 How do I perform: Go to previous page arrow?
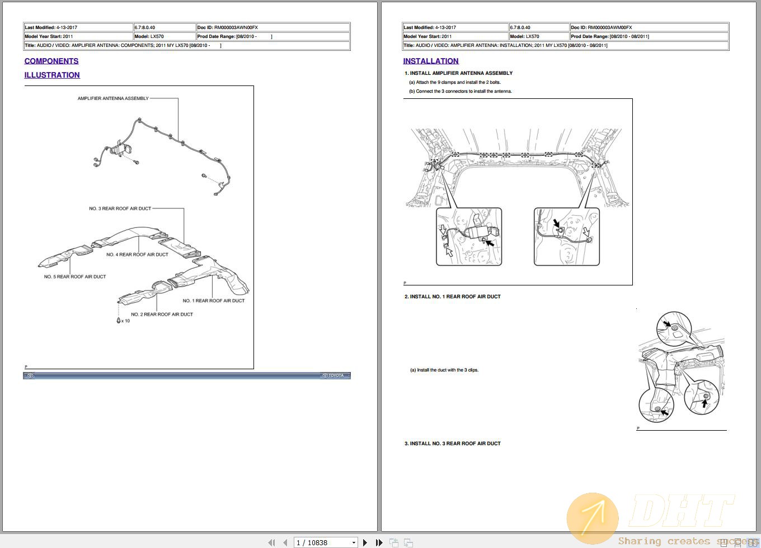[285, 542]
